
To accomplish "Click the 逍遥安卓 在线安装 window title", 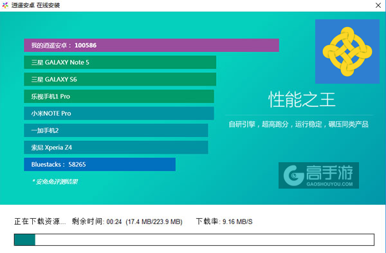I will click(35, 5).
